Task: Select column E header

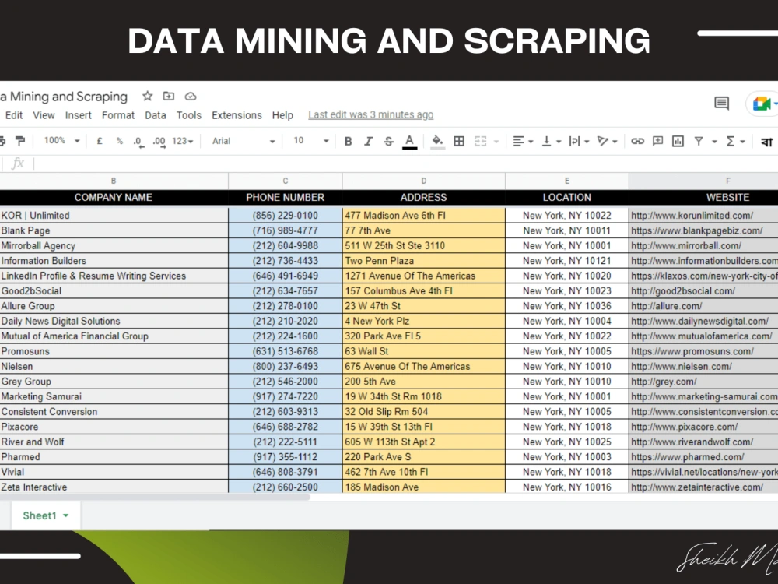Action: click(567, 181)
